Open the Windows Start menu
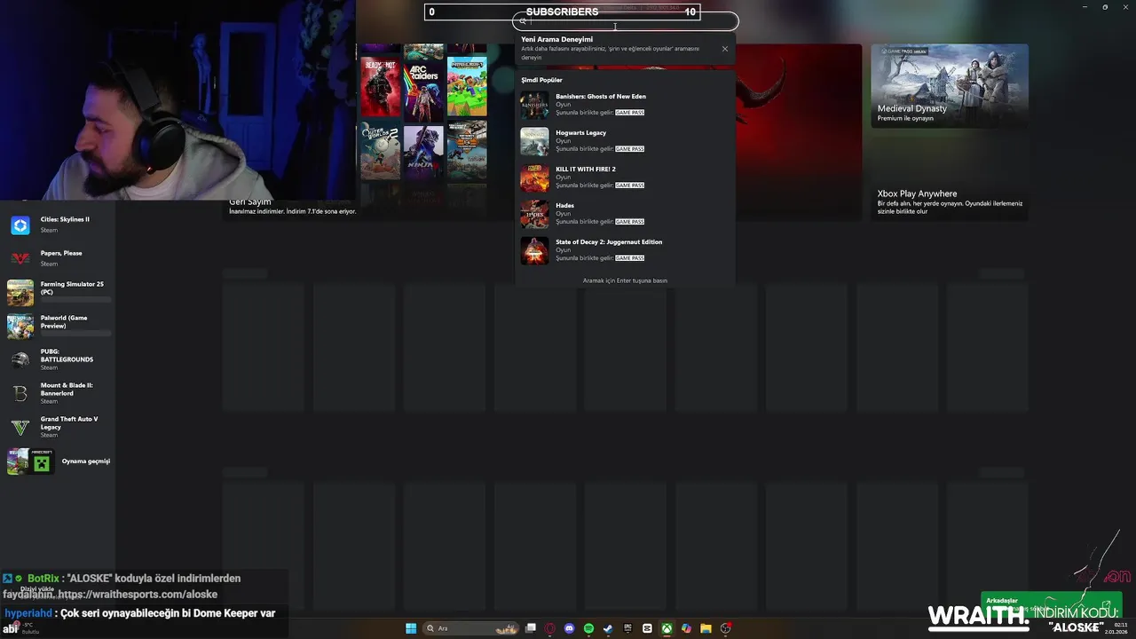Viewport: 1136px width, 639px height. 411,628
